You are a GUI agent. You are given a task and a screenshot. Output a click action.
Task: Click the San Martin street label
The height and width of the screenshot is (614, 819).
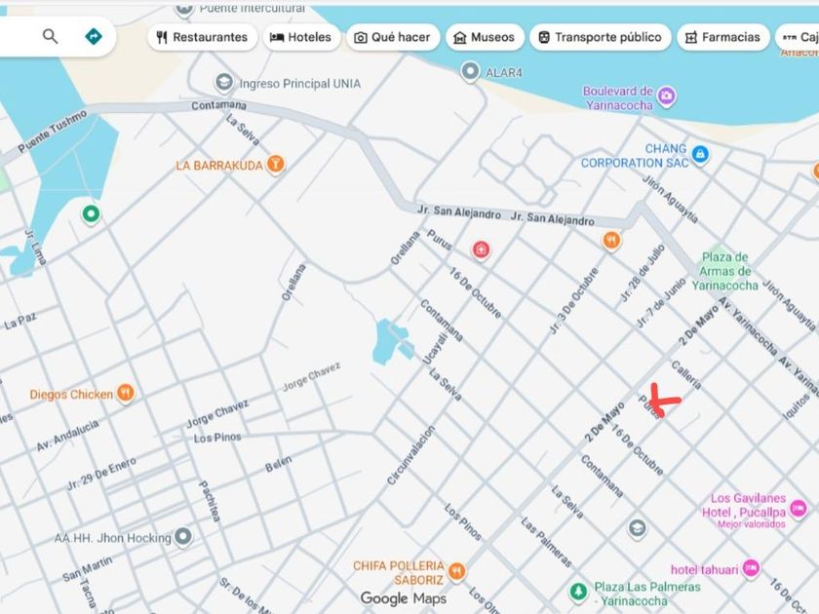(87, 569)
